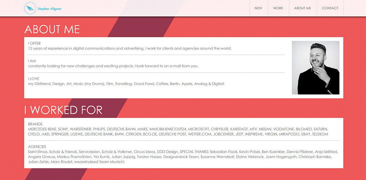Image resolution: width=366 pixels, height=180 pixels.
Task: Click the Saint Elmos agency name
Action: (38, 152)
